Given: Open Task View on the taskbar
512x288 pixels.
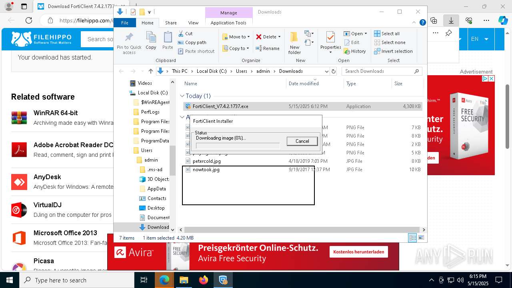Looking at the screenshot, I should (x=144, y=280).
